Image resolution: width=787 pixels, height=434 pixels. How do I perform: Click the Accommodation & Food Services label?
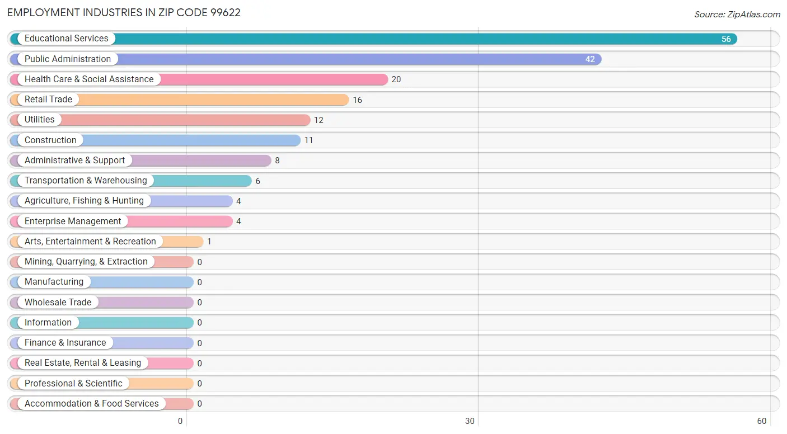tap(92, 404)
